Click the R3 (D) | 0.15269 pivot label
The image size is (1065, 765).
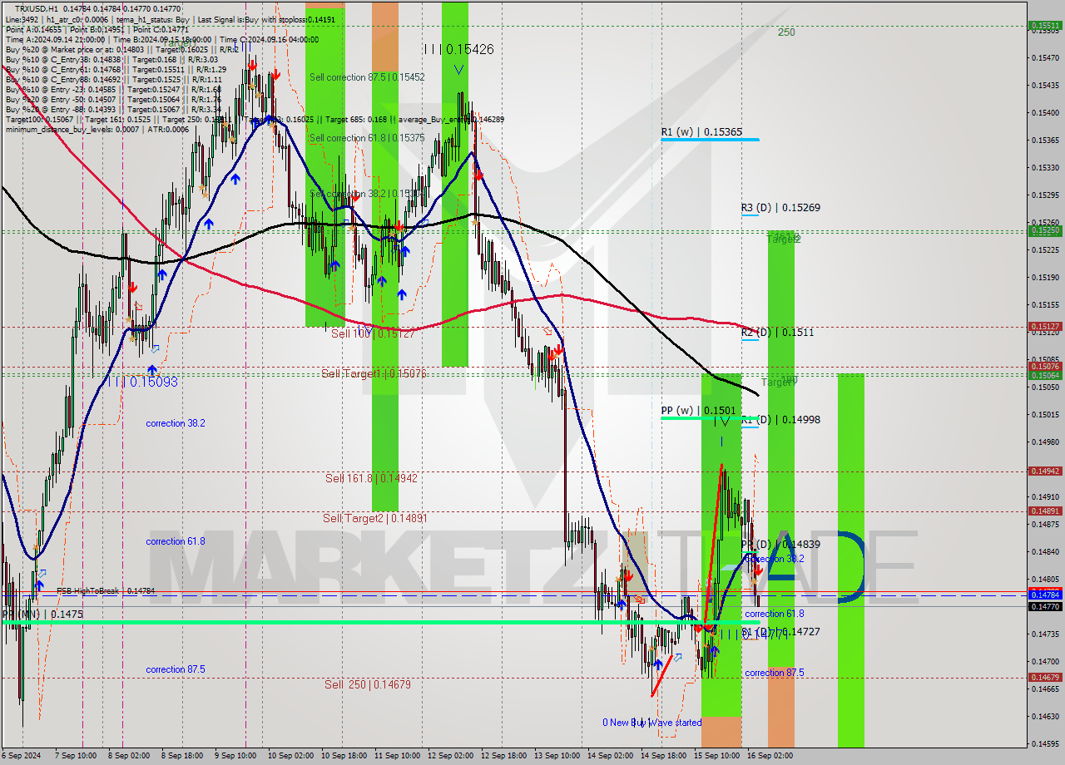tap(780, 209)
